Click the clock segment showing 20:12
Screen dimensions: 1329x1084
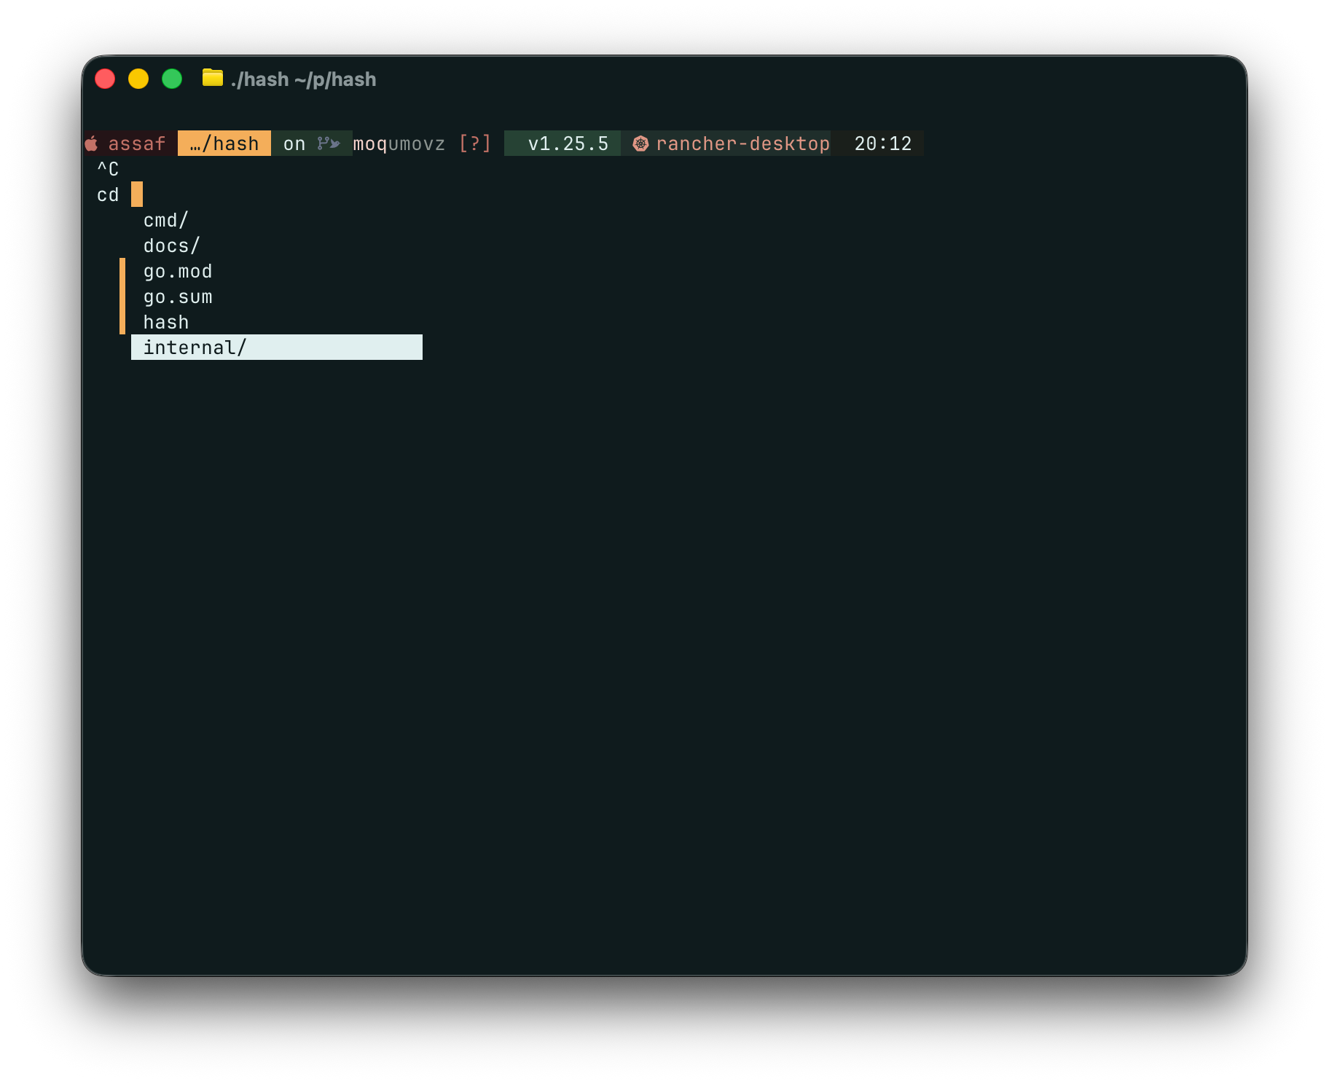pyautogui.click(x=884, y=144)
